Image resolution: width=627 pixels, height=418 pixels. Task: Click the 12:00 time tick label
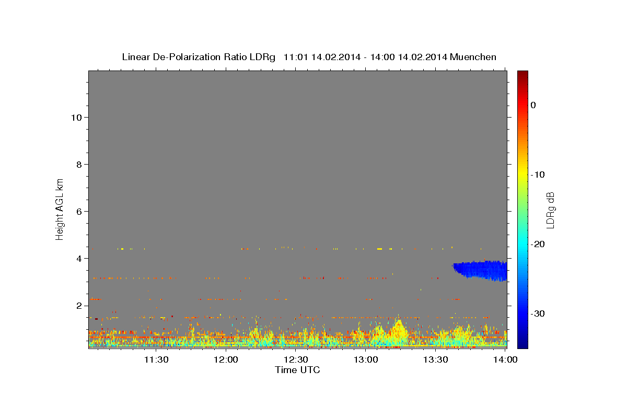[x=226, y=359]
